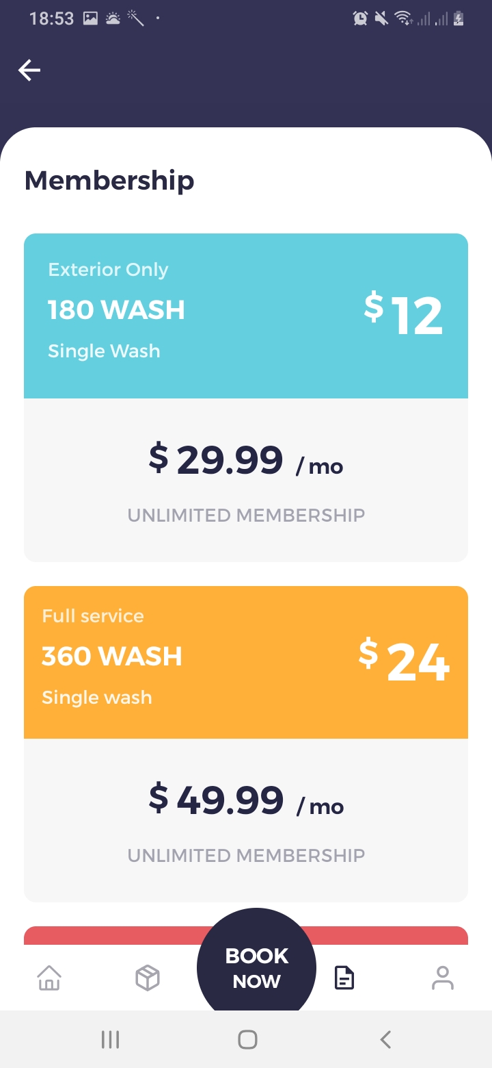Tap the back arrow at top
This screenshot has width=492, height=1068.
(29, 70)
